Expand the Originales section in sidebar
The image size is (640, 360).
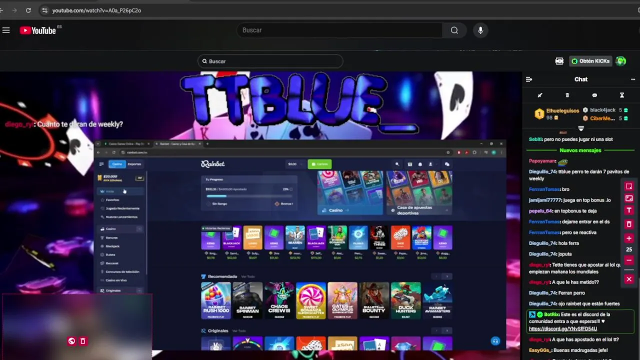(x=139, y=290)
